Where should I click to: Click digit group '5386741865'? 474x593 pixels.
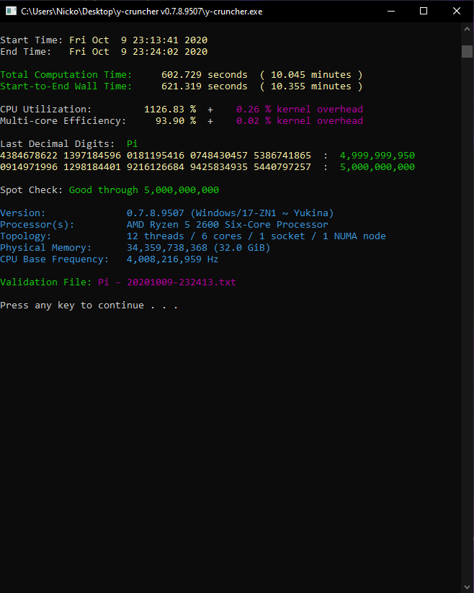[282, 156]
